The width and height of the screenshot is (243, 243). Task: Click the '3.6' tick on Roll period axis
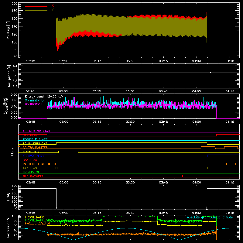(x=15, y=86)
